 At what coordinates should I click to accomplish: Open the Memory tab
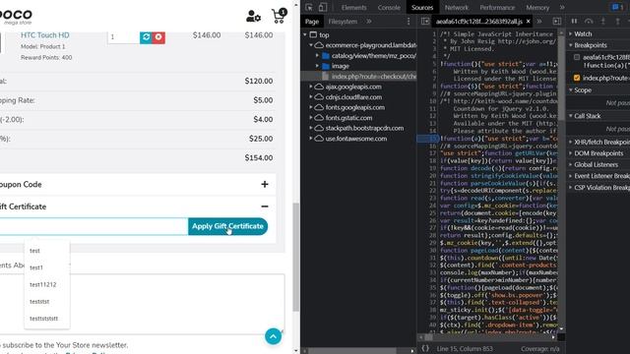(x=537, y=7)
